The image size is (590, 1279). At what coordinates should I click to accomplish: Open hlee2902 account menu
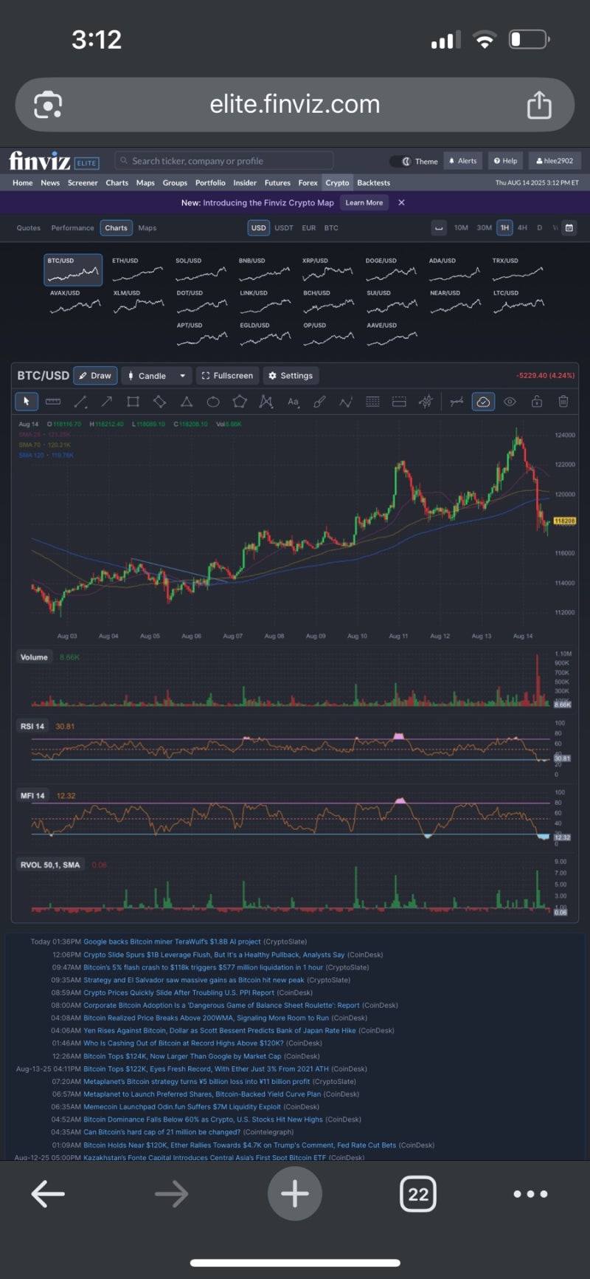tap(555, 161)
